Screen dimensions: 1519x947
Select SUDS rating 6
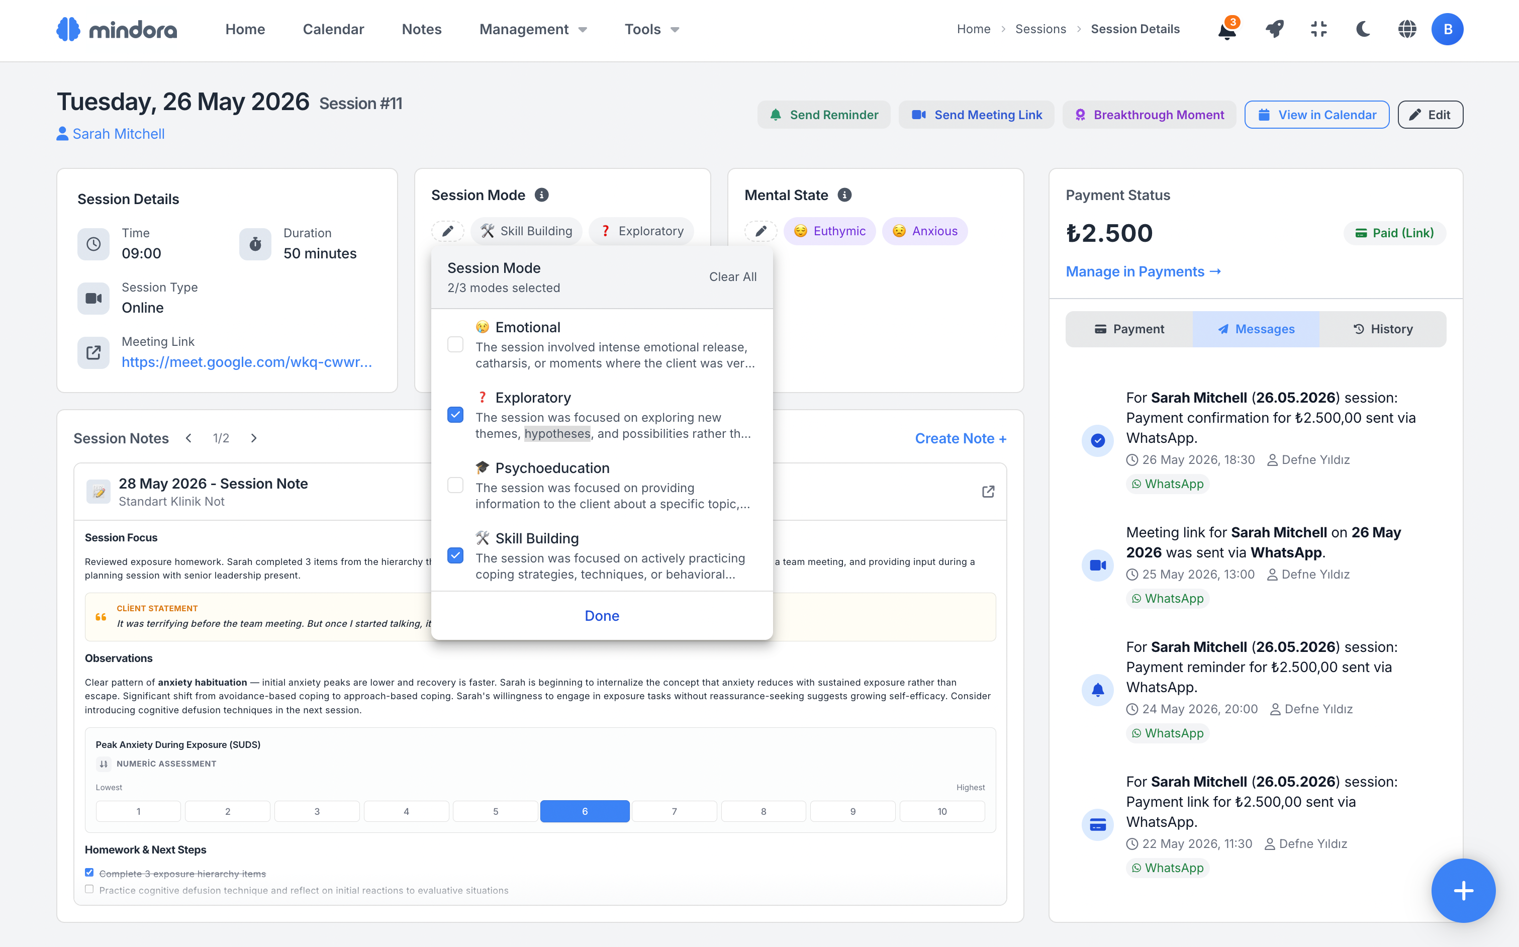(x=585, y=811)
